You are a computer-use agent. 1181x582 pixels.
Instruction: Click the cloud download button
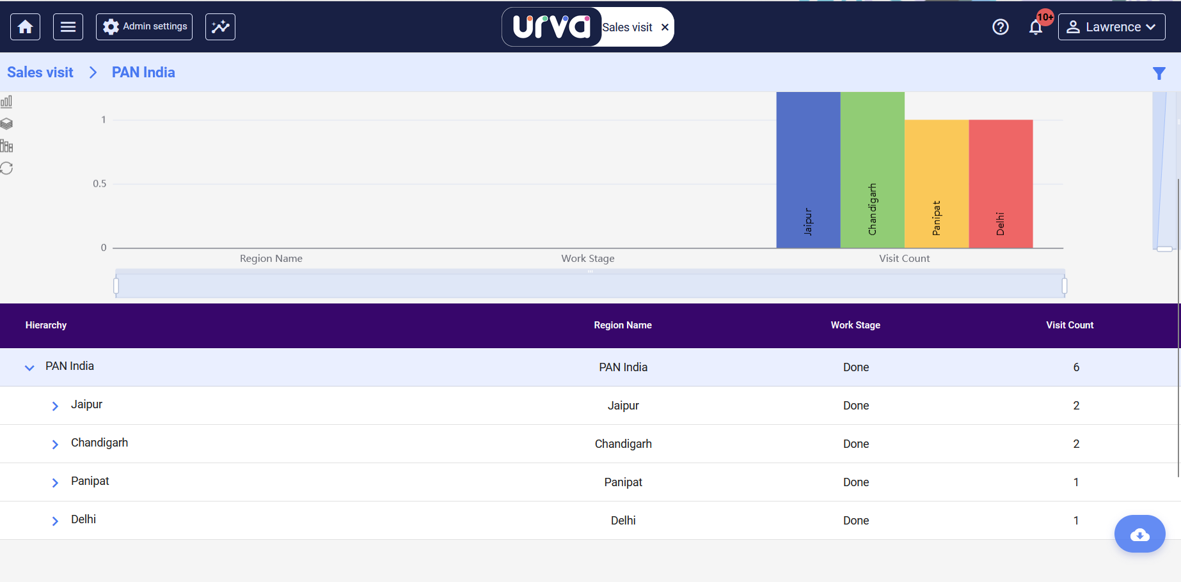pos(1139,534)
